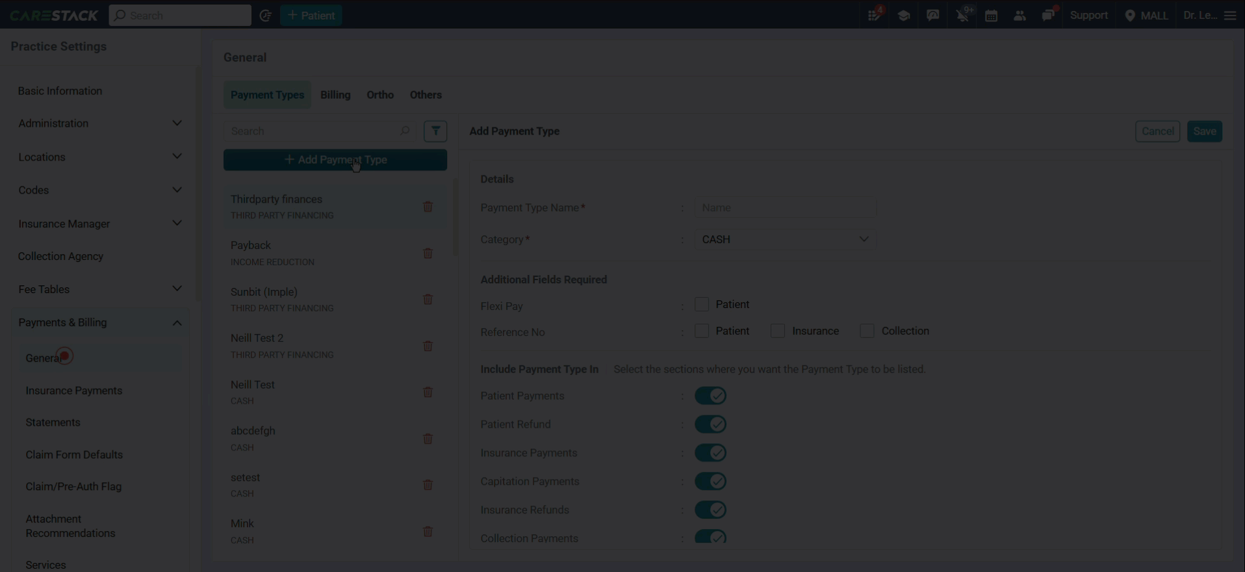The width and height of the screenshot is (1245, 572).
Task: Collapse the Payments & Billing section
Action: coord(99,322)
